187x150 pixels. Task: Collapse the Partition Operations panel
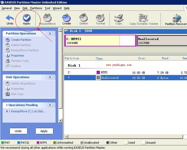tap(50, 34)
